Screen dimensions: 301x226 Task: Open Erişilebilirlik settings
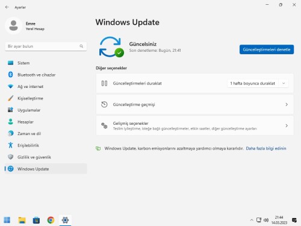[46, 145]
